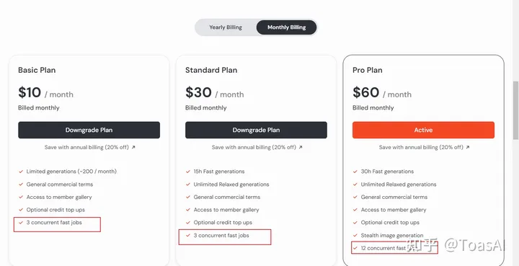Click the page vertical scrollbar thumb

click(x=515, y=110)
